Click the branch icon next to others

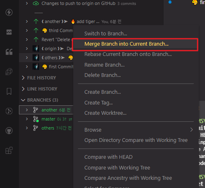(35, 128)
